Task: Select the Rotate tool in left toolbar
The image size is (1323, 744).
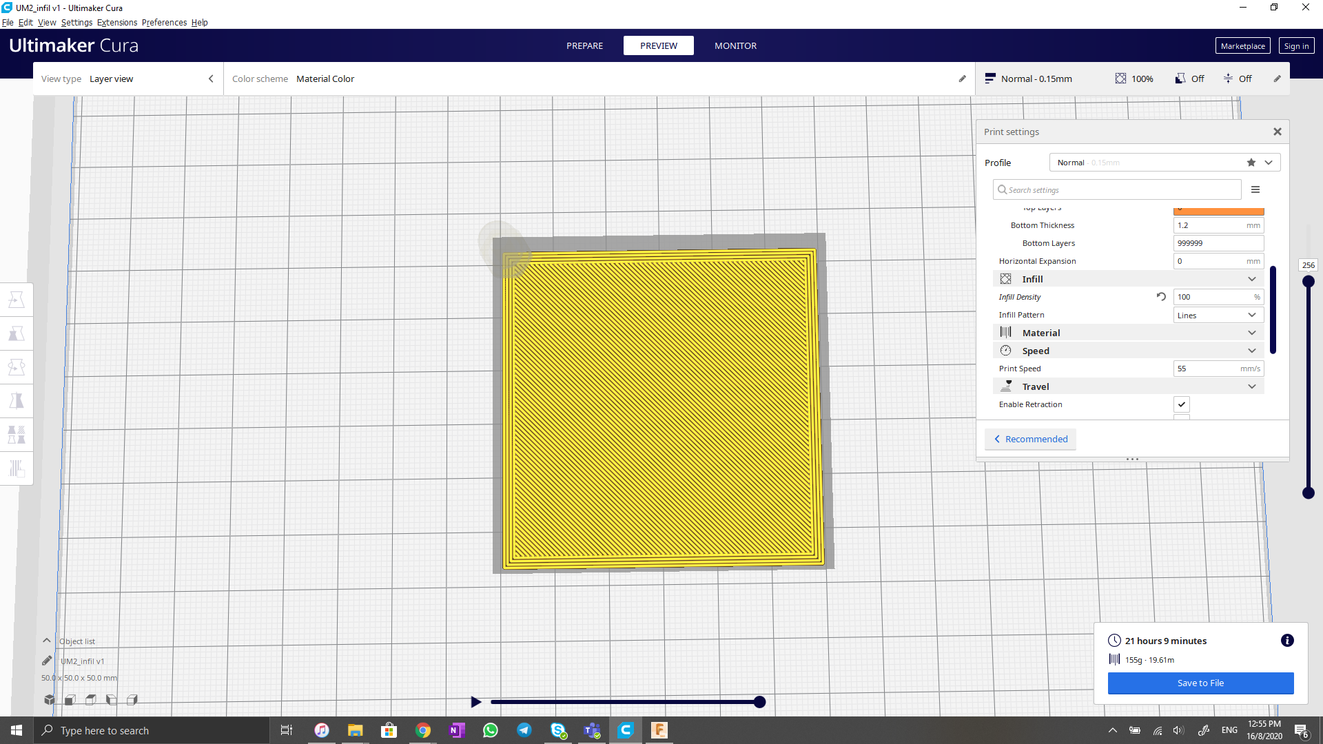Action: point(17,367)
